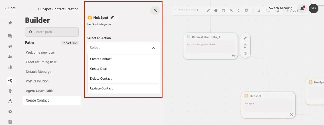Open the settings gear icon in sidebar

(x=10, y=112)
